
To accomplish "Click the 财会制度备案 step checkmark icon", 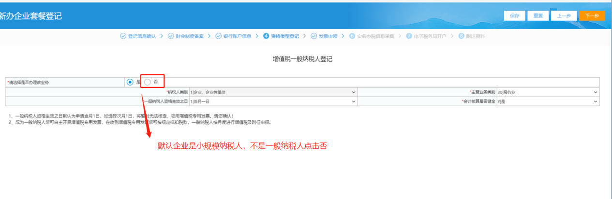I will coord(171,36).
